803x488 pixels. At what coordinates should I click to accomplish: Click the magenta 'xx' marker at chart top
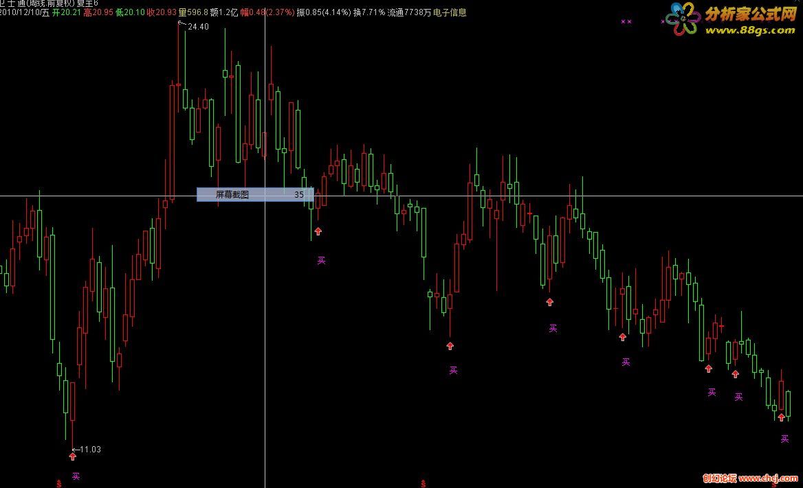(x=626, y=22)
